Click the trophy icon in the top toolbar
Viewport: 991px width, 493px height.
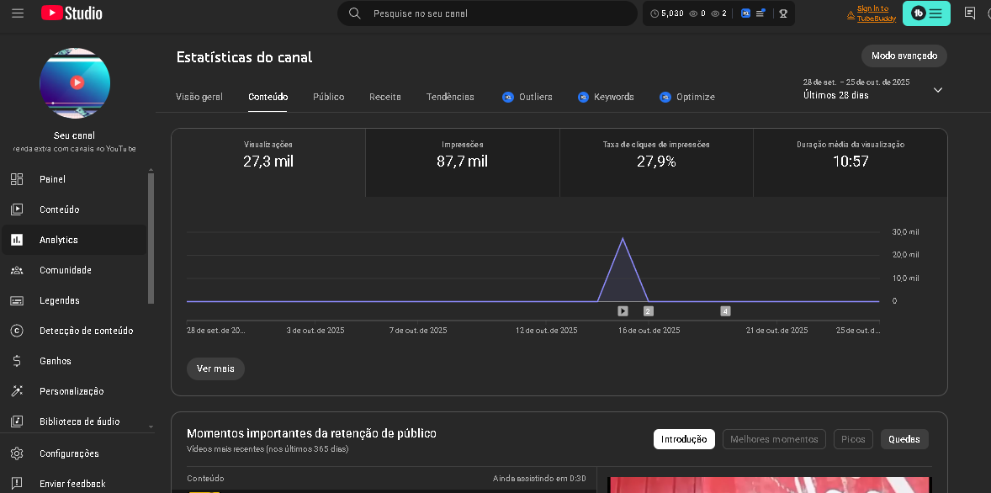[782, 13]
